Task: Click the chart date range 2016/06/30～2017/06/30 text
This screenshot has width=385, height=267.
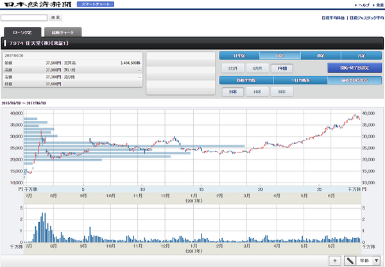Action: click(x=24, y=103)
